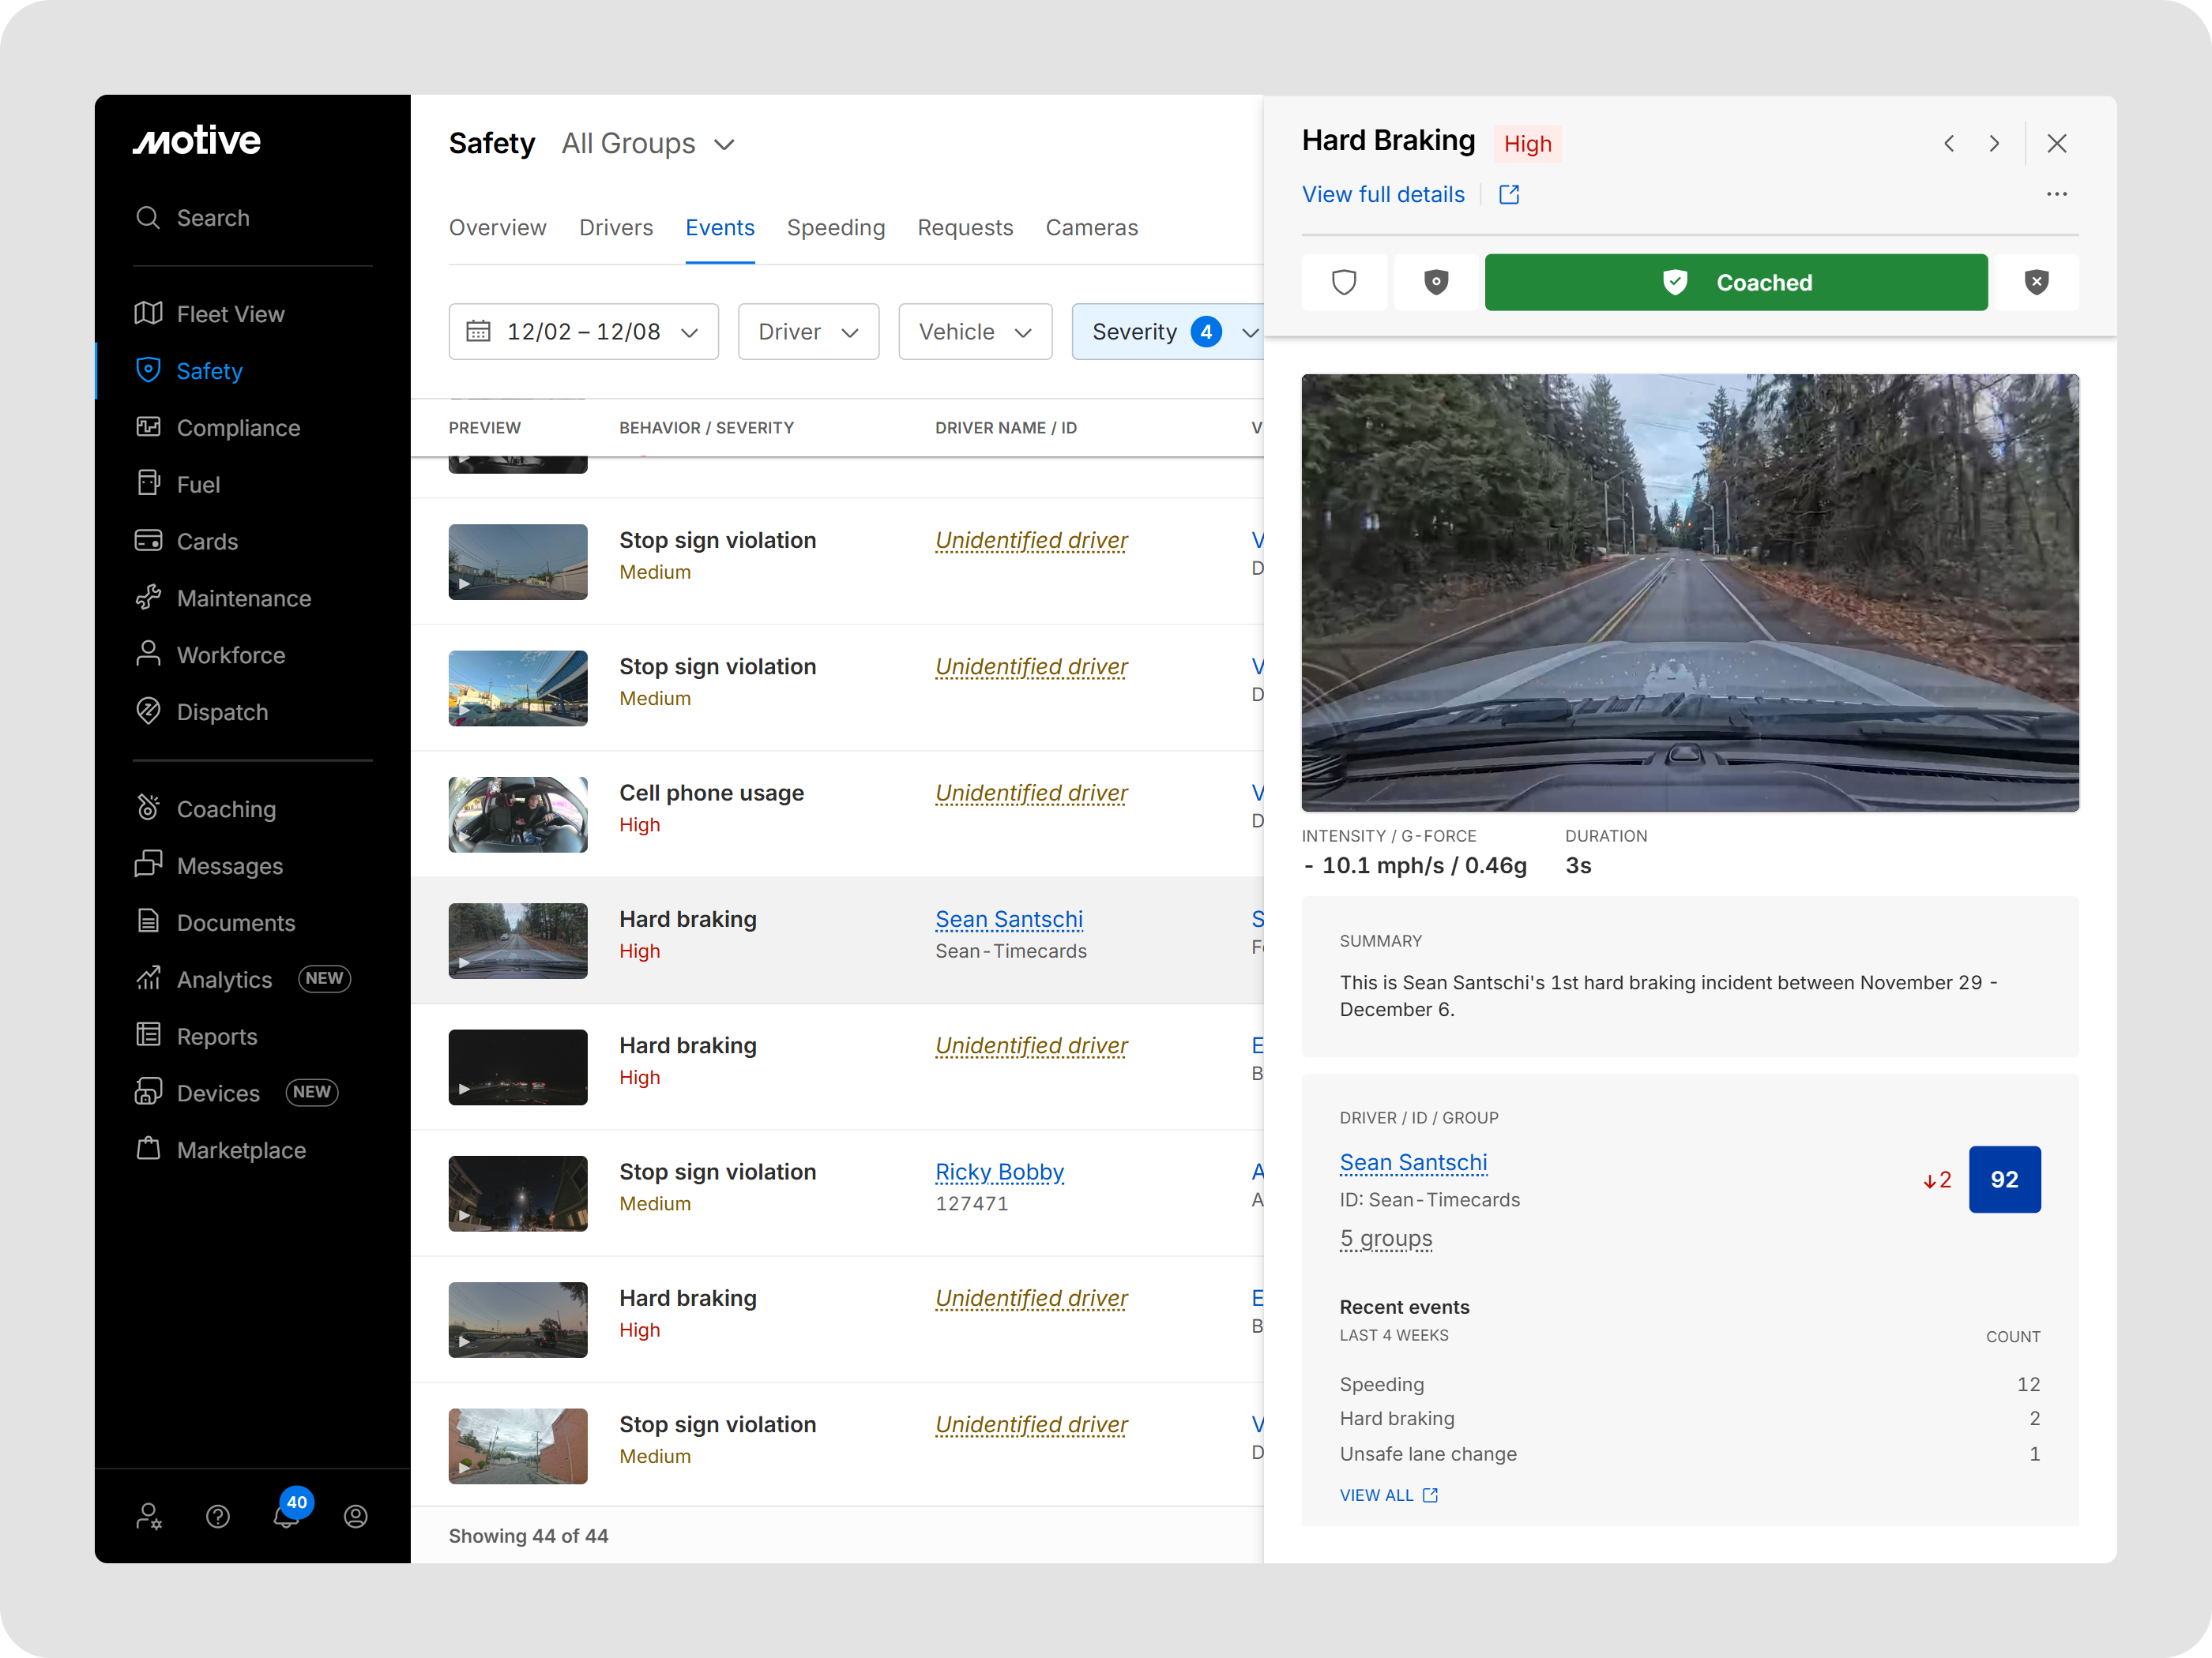Click the High severity badge in panel header
This screenshot has height=1658, width=2212.
[x=1527, y=144]
